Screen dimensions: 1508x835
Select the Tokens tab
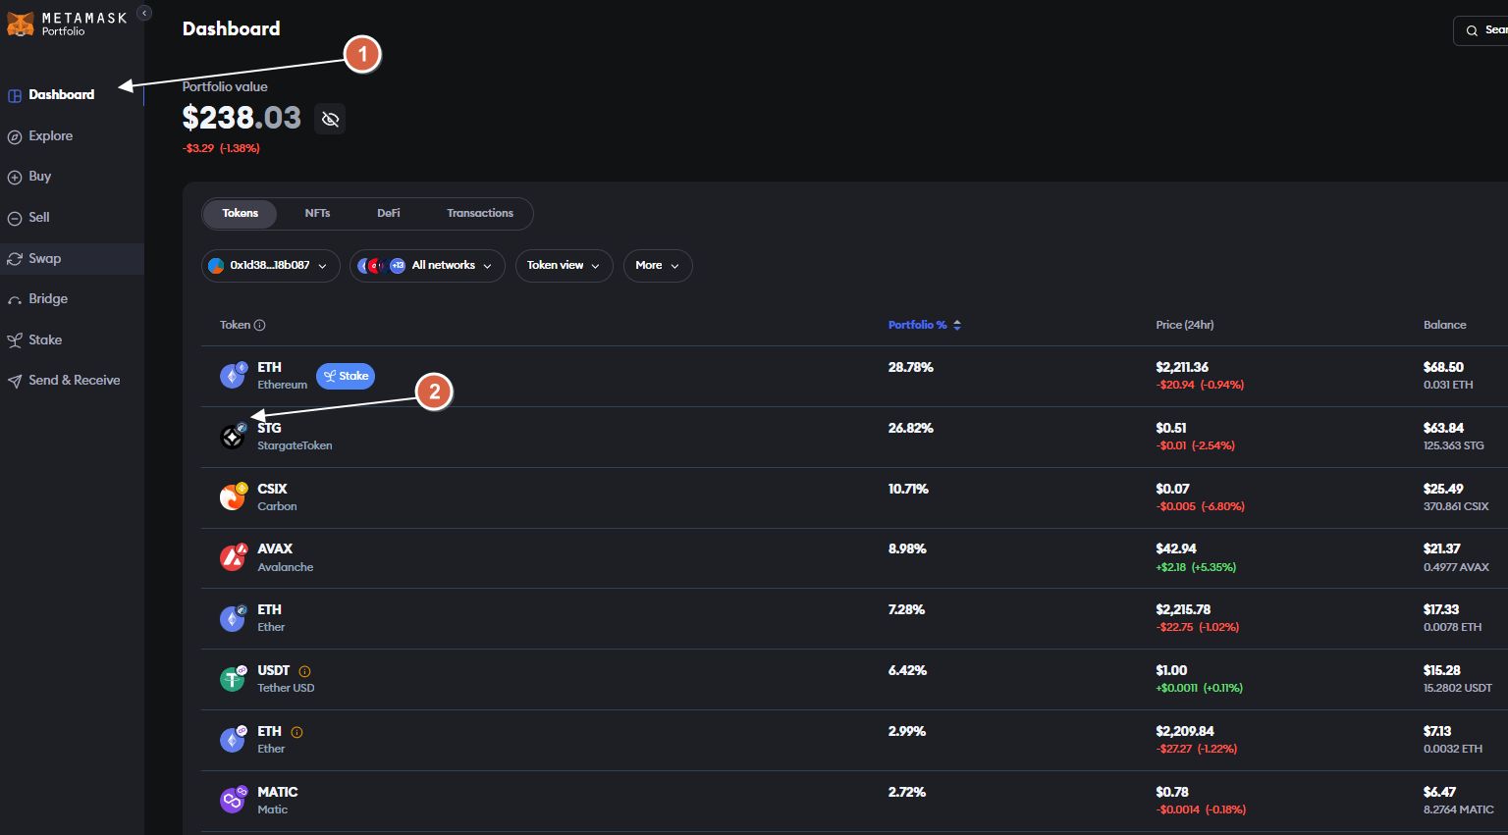pyautogui.click(x=240, y=214)
